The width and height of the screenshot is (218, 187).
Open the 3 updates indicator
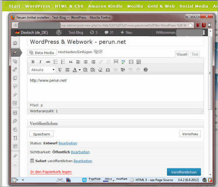click(x=93, y=32)
